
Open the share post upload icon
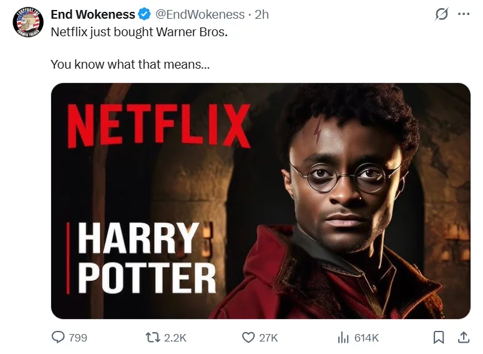point(463,337)
